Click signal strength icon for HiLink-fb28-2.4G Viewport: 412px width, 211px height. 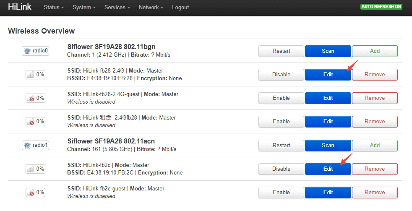point(36,75)
